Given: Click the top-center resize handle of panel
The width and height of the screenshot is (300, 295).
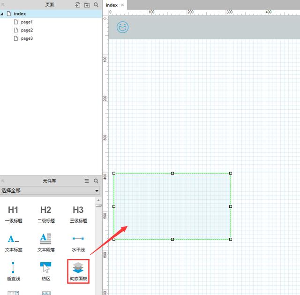Looking at the screenshot, I should click(x=172, y=173).
